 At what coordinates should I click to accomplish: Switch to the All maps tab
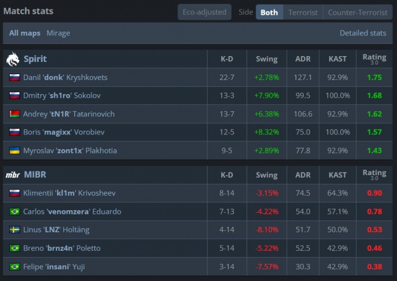coord(25,33)
